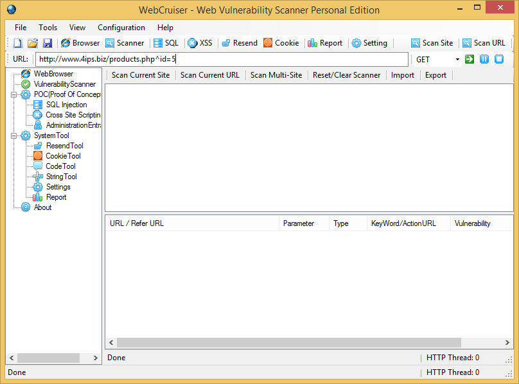Maximize the WebCruiser window
The width and height of the screenshot is (519, 384).
click(x=477, y=7)
